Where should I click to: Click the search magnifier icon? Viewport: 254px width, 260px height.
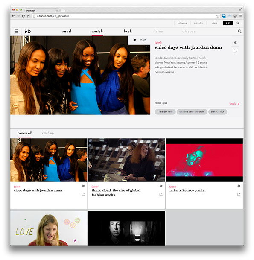point(239,31)
